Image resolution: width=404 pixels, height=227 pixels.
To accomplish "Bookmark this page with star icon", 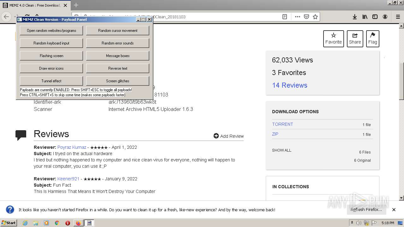I will pos(315,17).
